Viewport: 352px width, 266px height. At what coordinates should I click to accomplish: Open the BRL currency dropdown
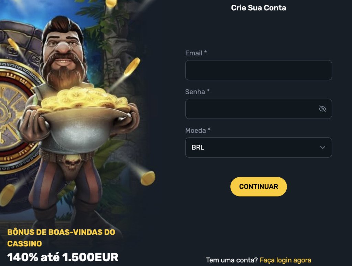(258, 147)
